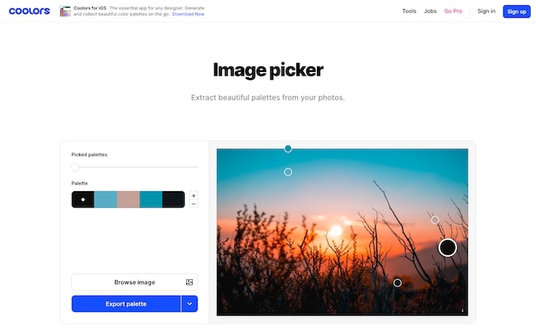Click the Picked palettes slider handle
Image resolution: width=536 pixels, height=335 pixels.
pyautogui.click(x=75, y=167)
